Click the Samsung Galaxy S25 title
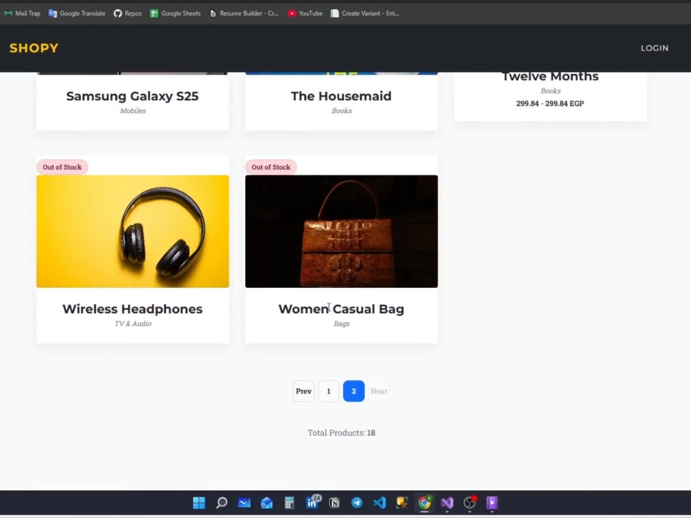 pyautogui.click(x=133, y=96)
